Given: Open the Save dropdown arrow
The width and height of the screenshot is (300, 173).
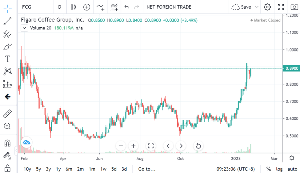Looking at the screenshot, I should click(257, 7).
